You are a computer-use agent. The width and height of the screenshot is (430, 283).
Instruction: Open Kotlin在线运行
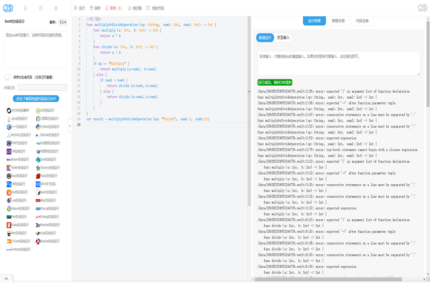(x=18, y=168)
